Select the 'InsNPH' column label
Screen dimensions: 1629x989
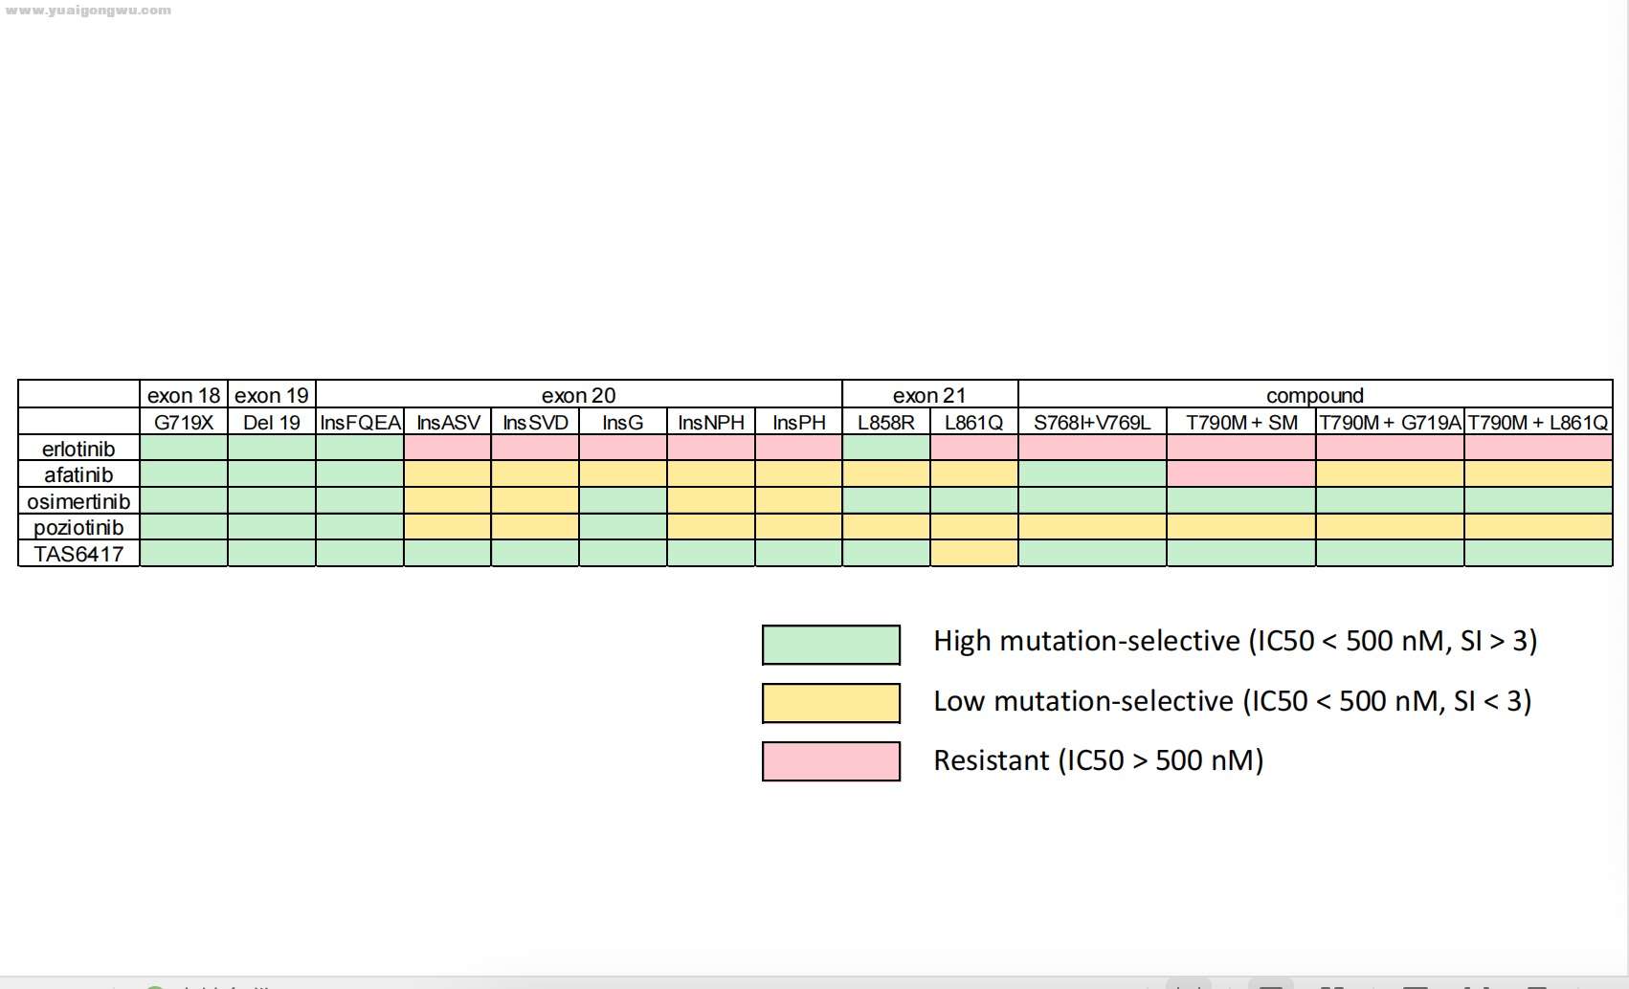pos(711,422)
